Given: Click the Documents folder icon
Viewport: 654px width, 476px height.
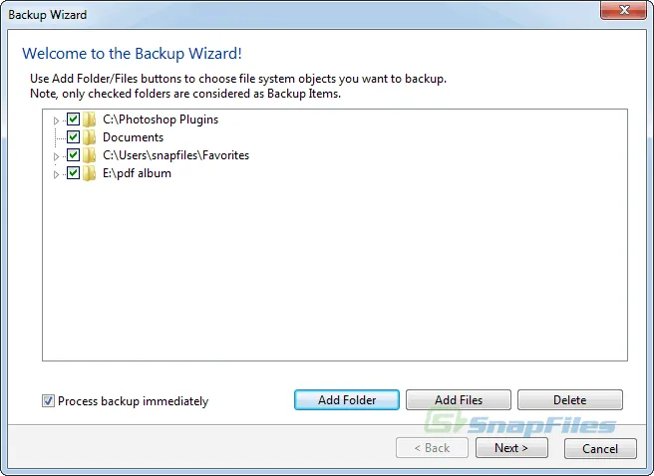Looking at the screenshot, I should pos(90,137).
